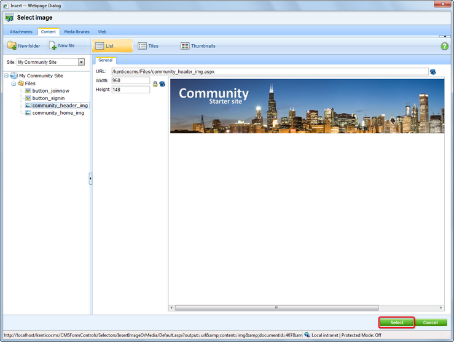Image resolution: width=454 pixels, height=342 pixels.
Task: Switch to List view
Action: pos(112,45)
